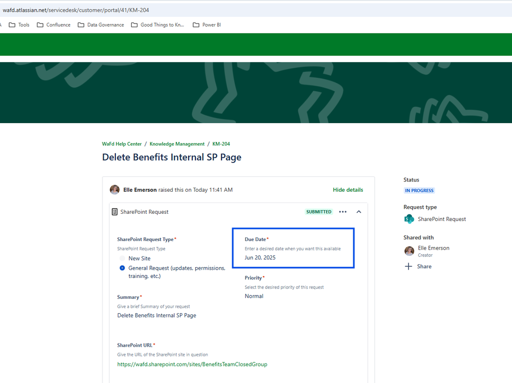The height and width of the screenshot is (383, 512).
Task: Select the General Request radio option
Action: point(122,268)
